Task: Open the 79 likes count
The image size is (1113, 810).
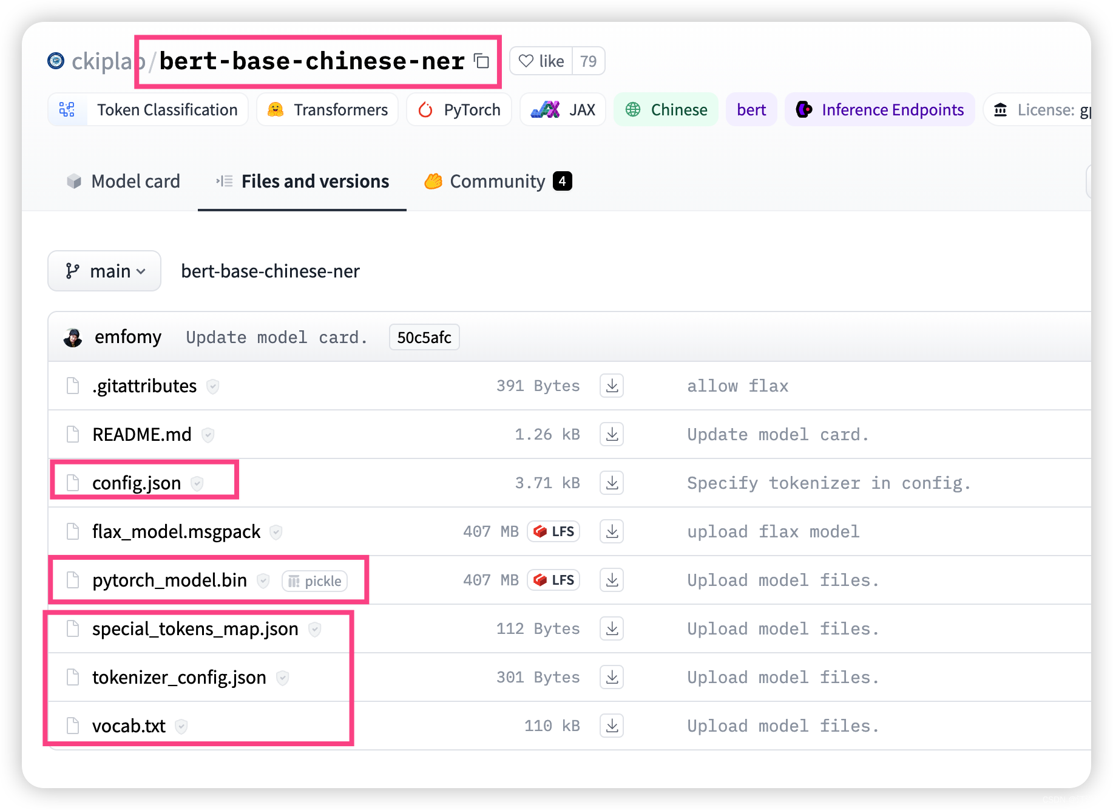Action: [x=588, y=61]
